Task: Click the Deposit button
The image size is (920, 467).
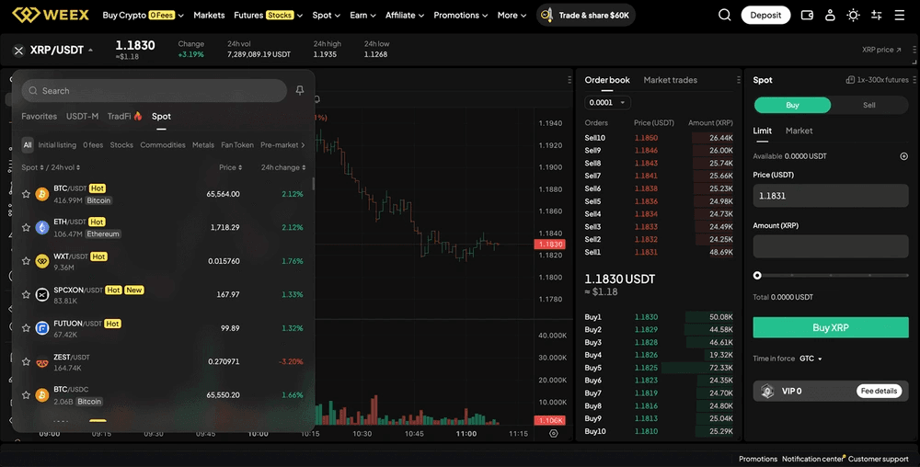Action: coord(765,16)
